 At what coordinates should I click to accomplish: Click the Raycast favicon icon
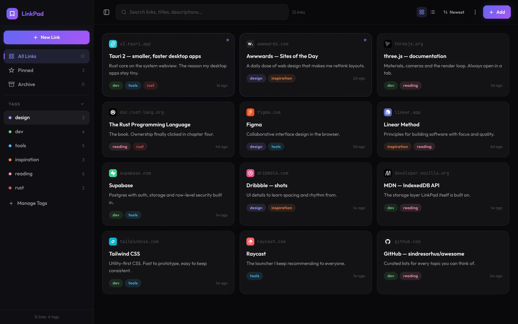[x=250, y=242]
